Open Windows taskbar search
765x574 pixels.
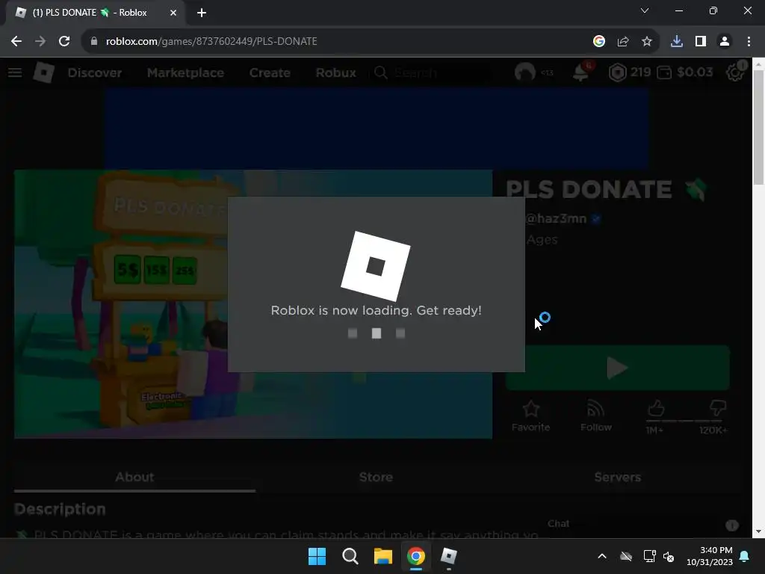[x=350, y=556]
